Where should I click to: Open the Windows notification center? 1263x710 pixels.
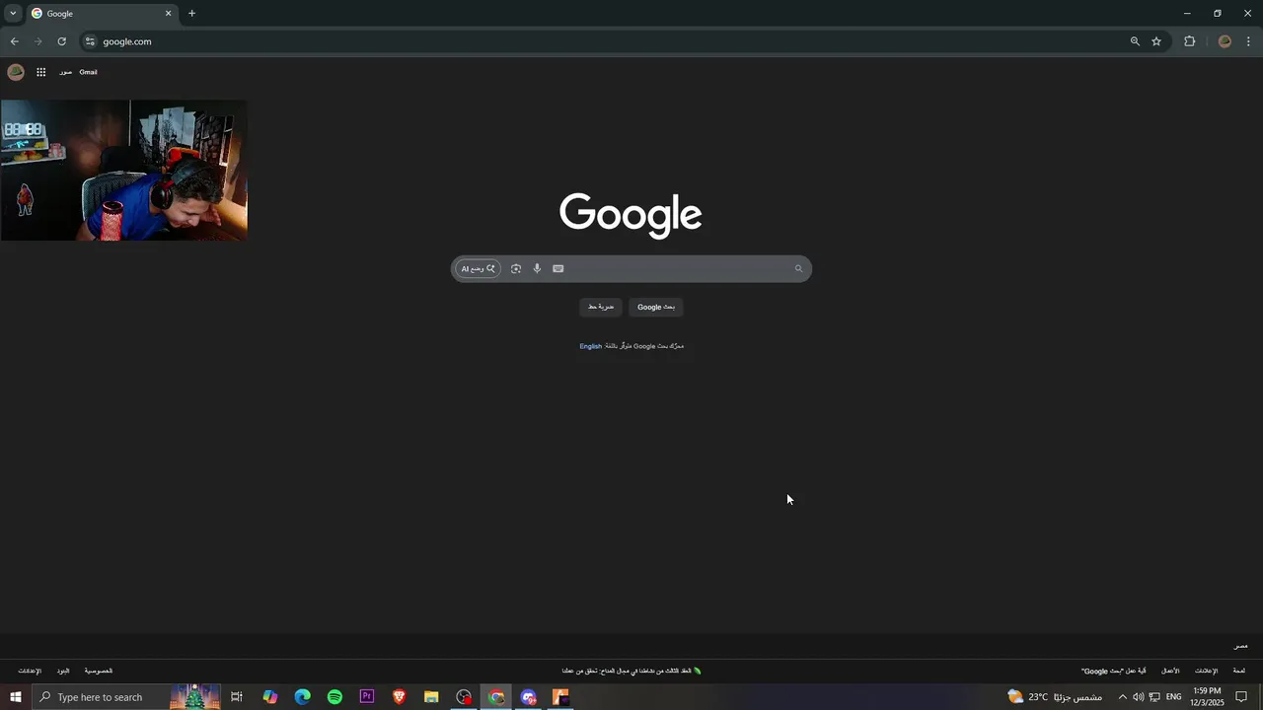click(1242, 697)
